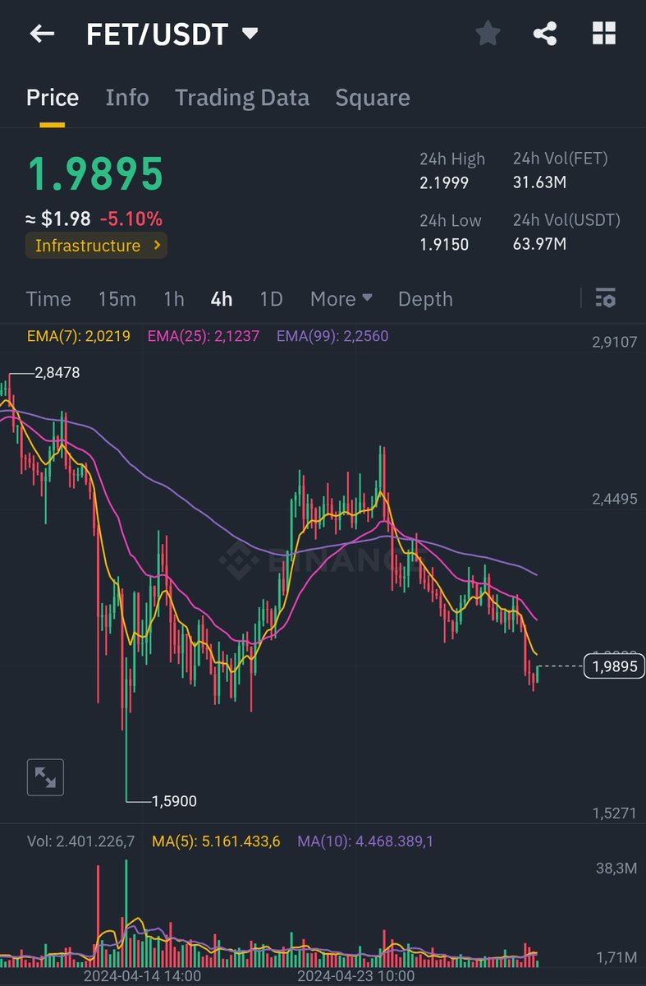Tap the 2,9107 price axis label
Image resolution: width=646 pixels, height=986 pixels.
click(x=615, y=343)
